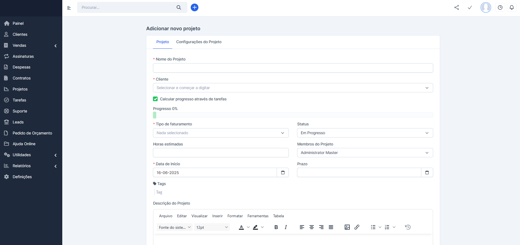
Task: Open Tipo de faturamento dropdown
Action: (220, 133)
